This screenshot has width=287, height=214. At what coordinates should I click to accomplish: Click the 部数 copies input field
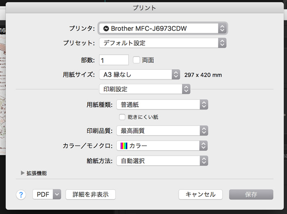click(x=114, y=60)
